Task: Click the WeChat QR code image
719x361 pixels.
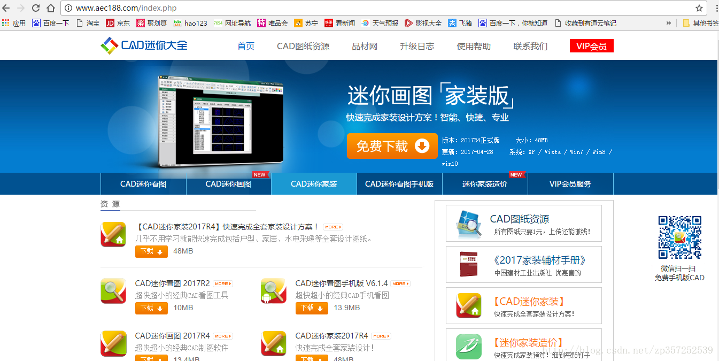Action: click(x=679, y=237)
